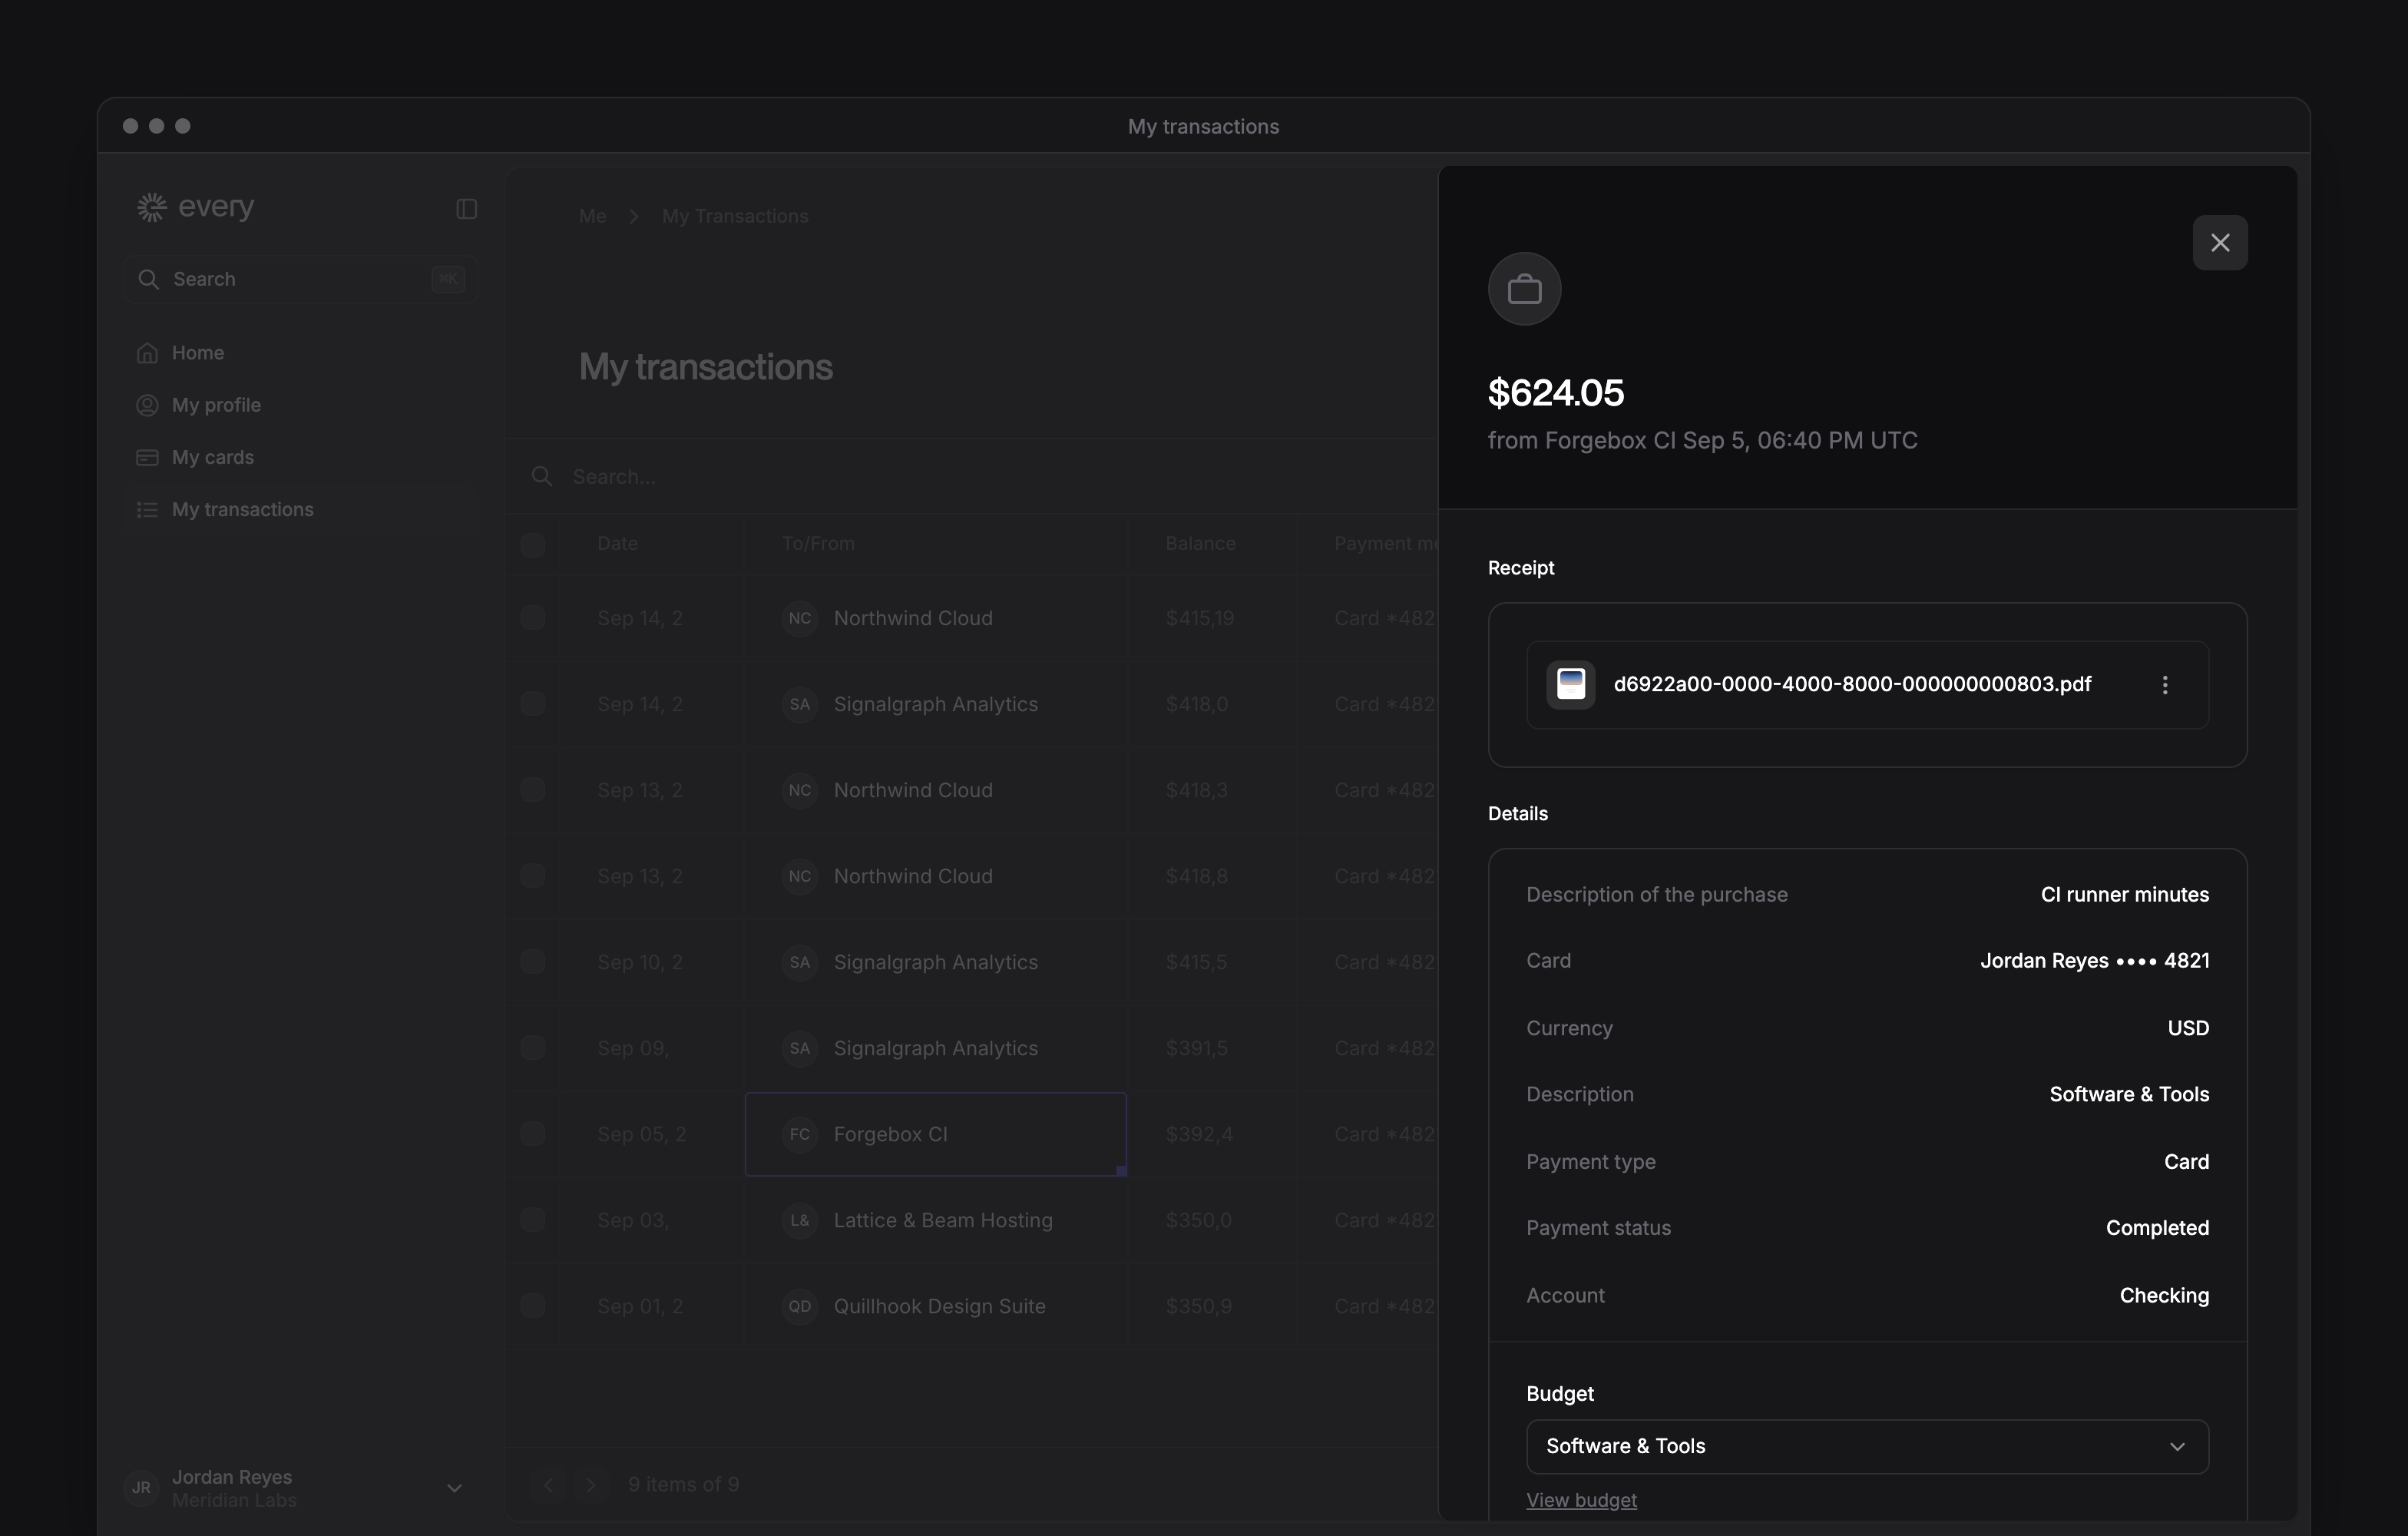Image resolution: width=2408 pixels, height=1536 pixels.
Task: Select My transactions in sidebar
Action: pos(300,509)
